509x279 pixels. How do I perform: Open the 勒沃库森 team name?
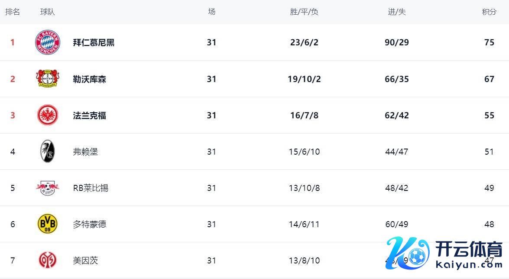pyautogui.click(x=89, y=79)
